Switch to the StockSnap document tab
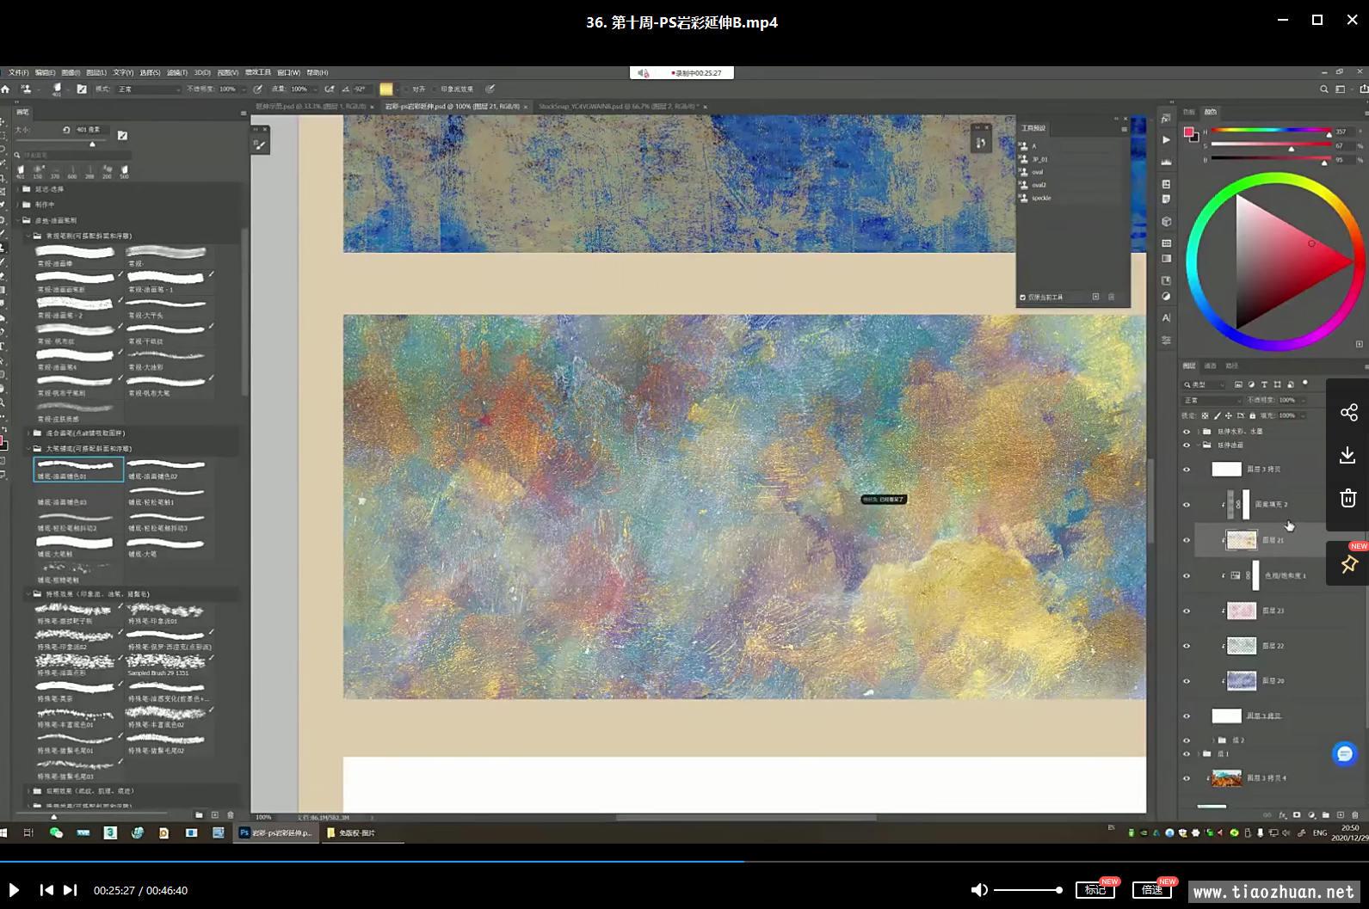This screenshot has height=909, width=1369. pyautogui.click(x=616, y=107)
